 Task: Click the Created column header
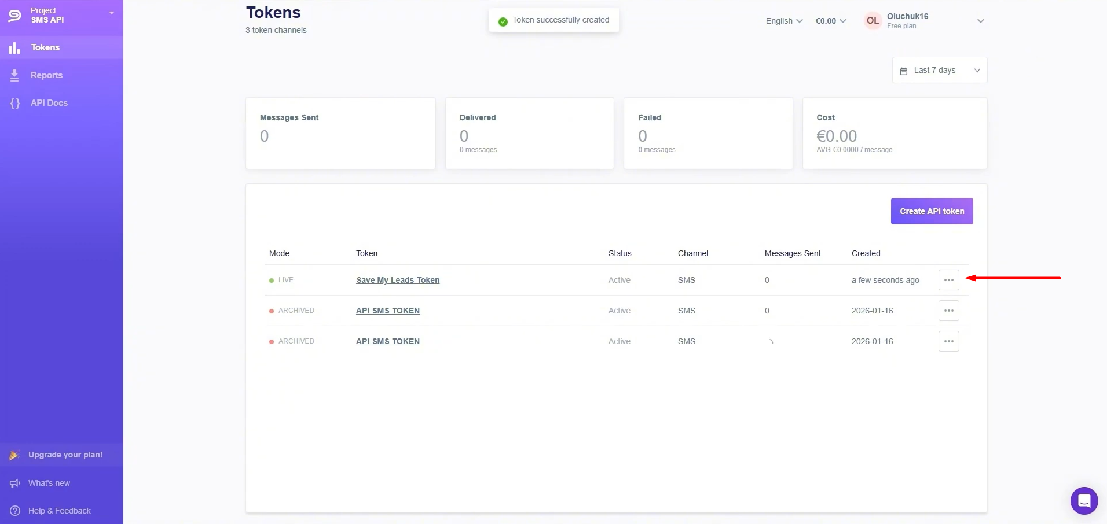(x=866, y=253)
